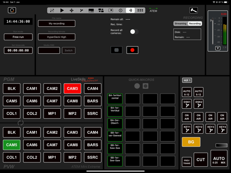Click the transition T-bar fader above AUTO
This screenshot has width=231, height=173.
point(221,145)
